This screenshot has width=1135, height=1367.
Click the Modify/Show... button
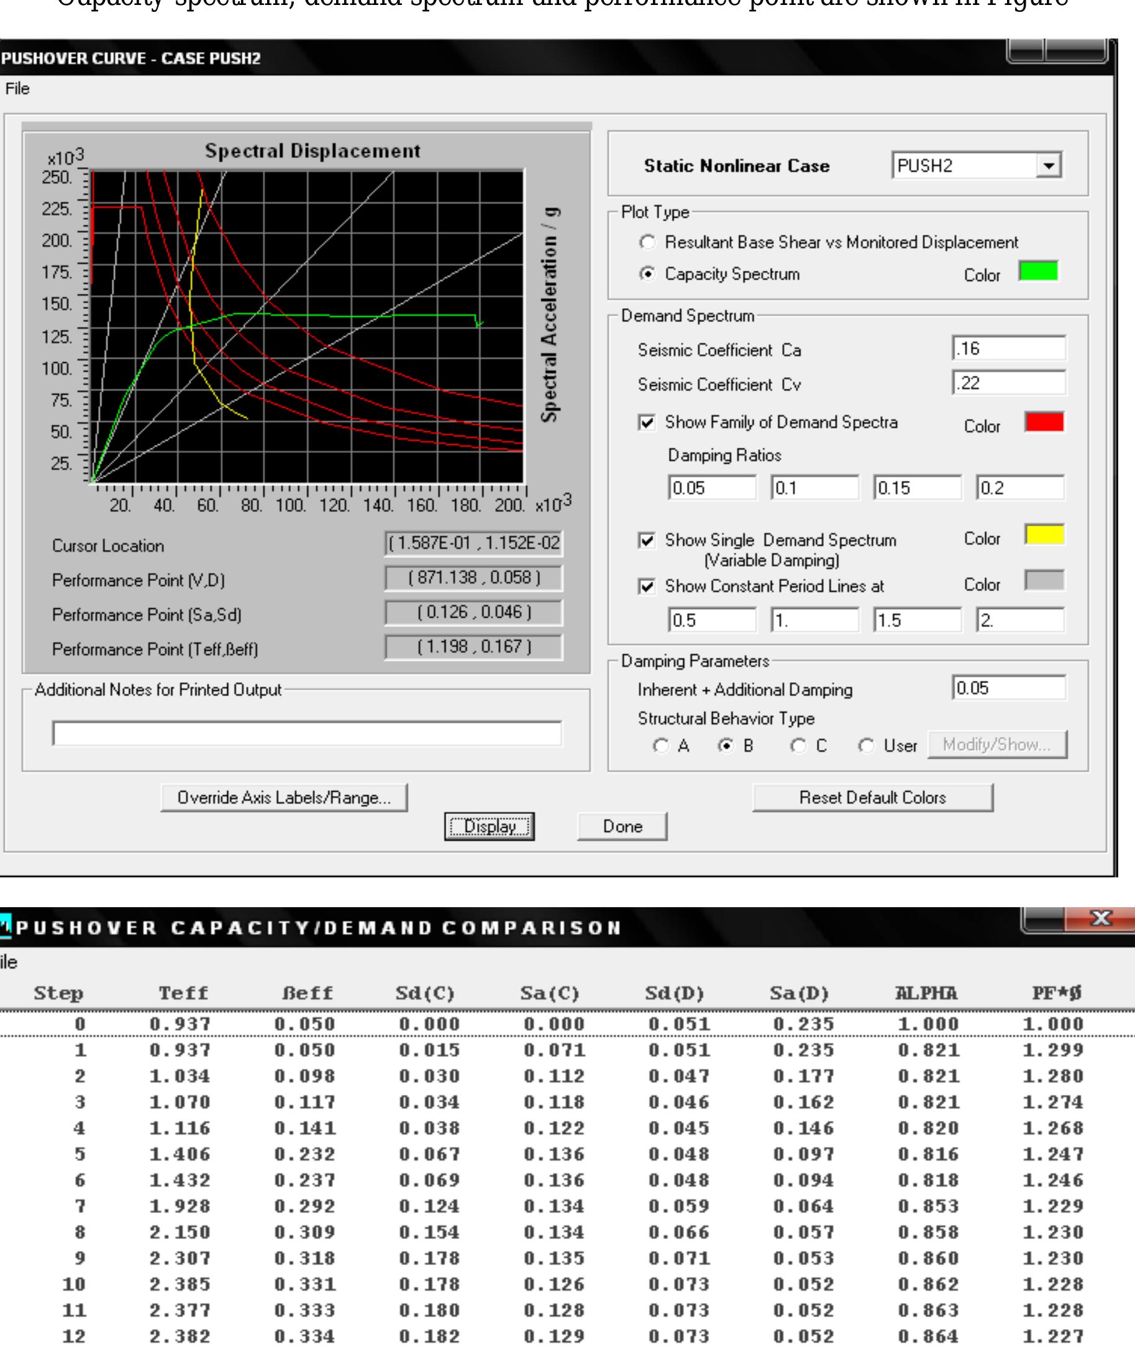point(997,744)
